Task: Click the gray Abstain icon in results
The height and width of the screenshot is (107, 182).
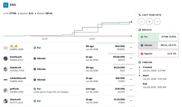Action: pos(142,45)
